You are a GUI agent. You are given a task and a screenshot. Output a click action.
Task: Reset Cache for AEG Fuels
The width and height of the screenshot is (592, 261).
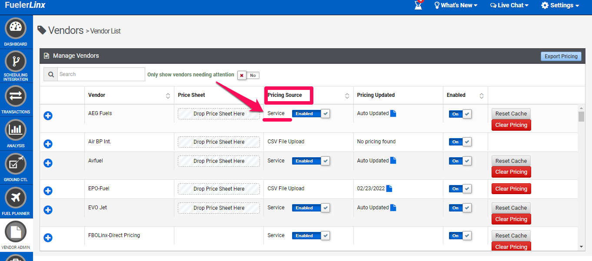tap(511, 114)
